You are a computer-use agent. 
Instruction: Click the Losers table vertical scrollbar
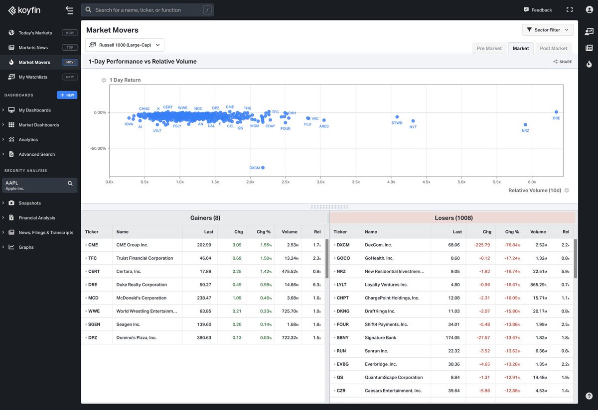pyautogui.click(x=576, y=259)
